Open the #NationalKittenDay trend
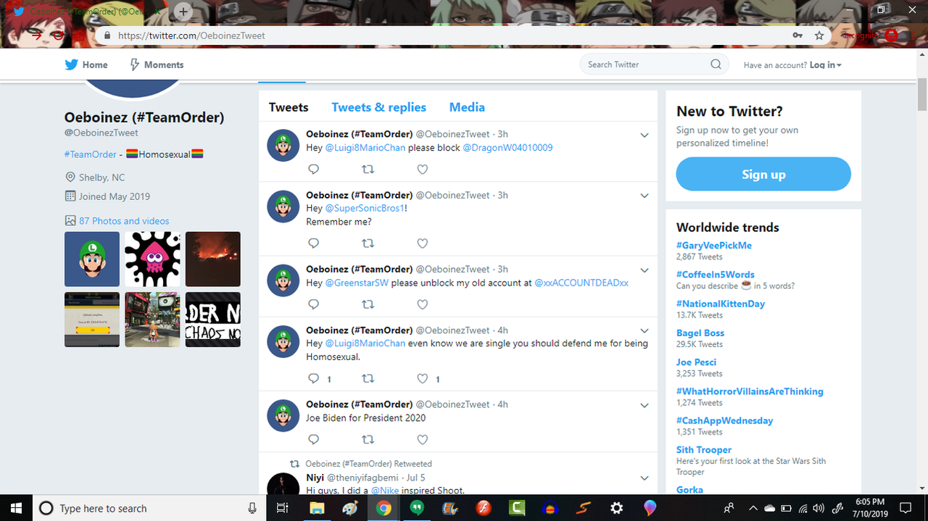 (721, 304)
